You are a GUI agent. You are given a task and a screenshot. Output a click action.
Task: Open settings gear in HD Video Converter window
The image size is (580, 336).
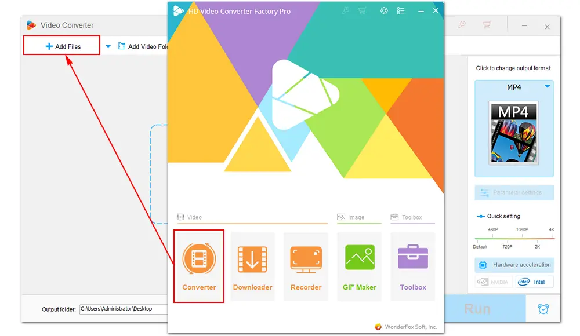384,11
